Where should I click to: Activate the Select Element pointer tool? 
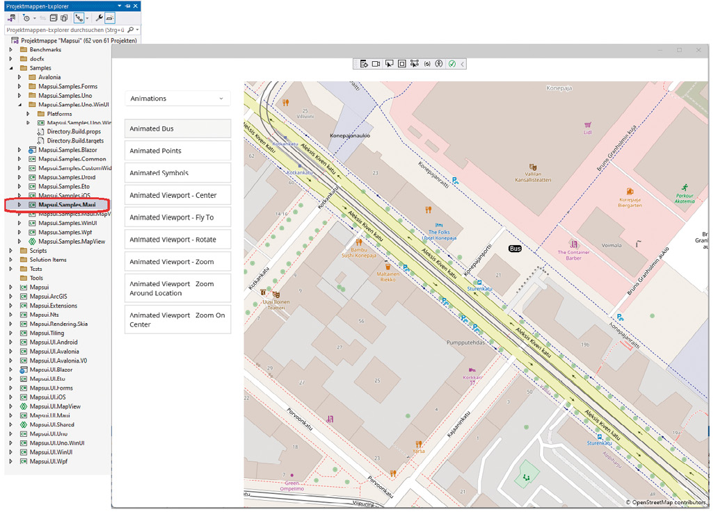(x=389, y=64)
